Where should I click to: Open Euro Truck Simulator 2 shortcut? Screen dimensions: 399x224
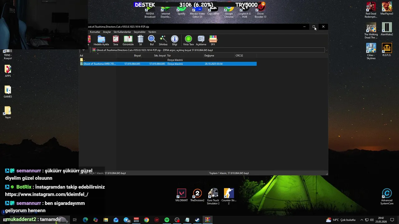[213, 196]
